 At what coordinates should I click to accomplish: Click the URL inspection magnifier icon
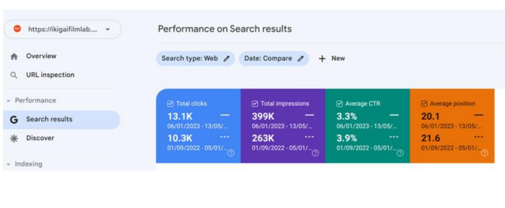14,75
